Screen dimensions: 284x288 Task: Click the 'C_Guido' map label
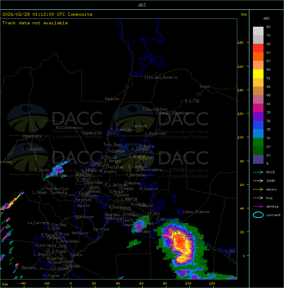[42, 170]
